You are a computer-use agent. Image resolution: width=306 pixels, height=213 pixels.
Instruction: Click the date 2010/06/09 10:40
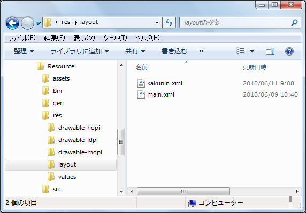(x=270, y=95)
